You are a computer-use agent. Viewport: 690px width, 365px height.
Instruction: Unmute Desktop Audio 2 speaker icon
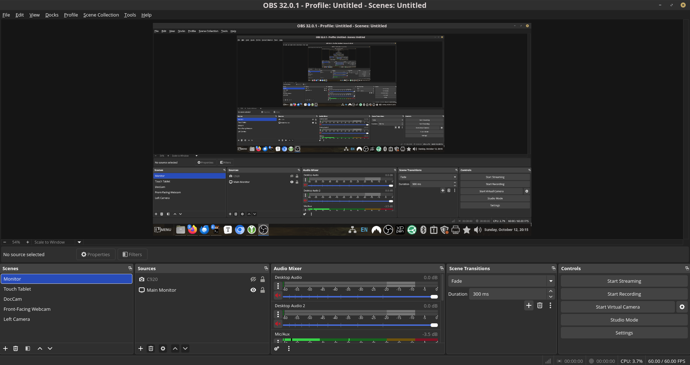[278, 324]
